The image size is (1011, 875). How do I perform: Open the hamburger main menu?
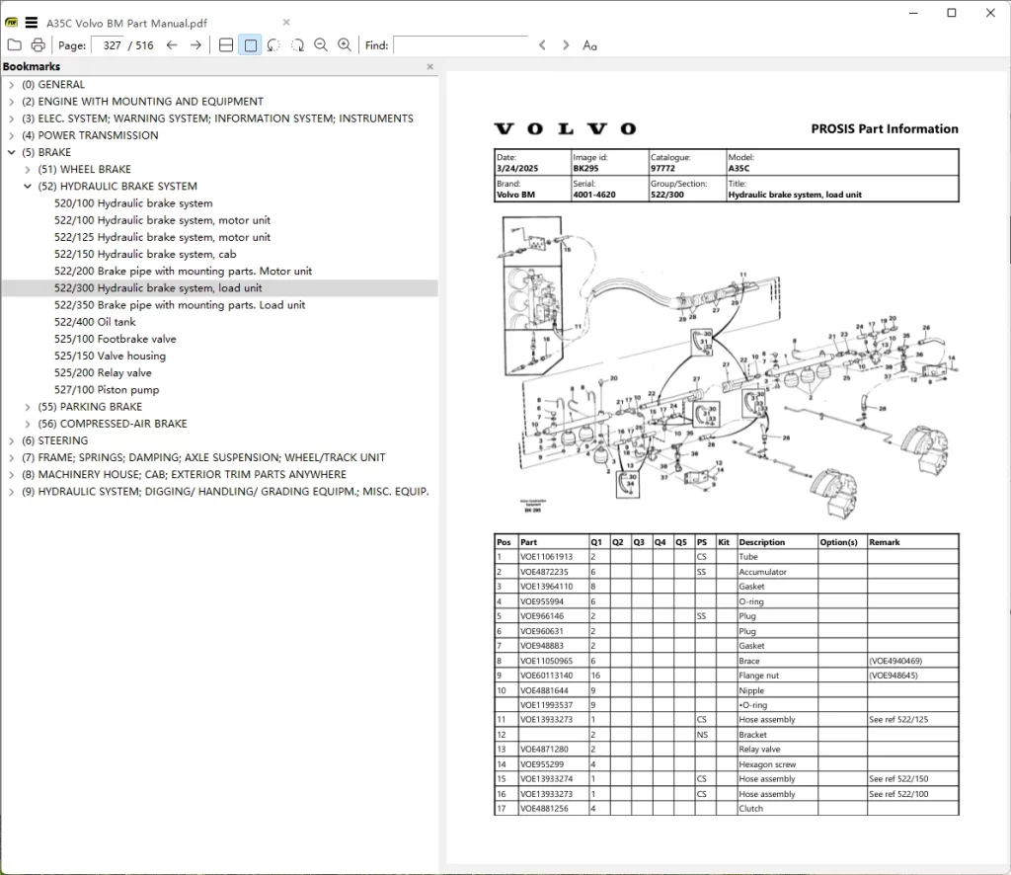(31, 23)
